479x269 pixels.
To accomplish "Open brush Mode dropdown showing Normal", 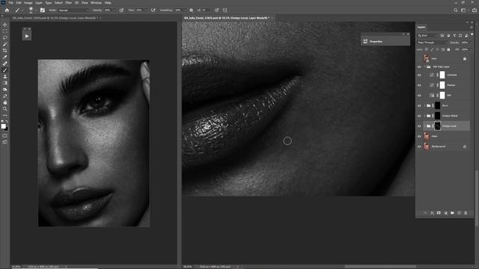I will (x=73, y=10).
